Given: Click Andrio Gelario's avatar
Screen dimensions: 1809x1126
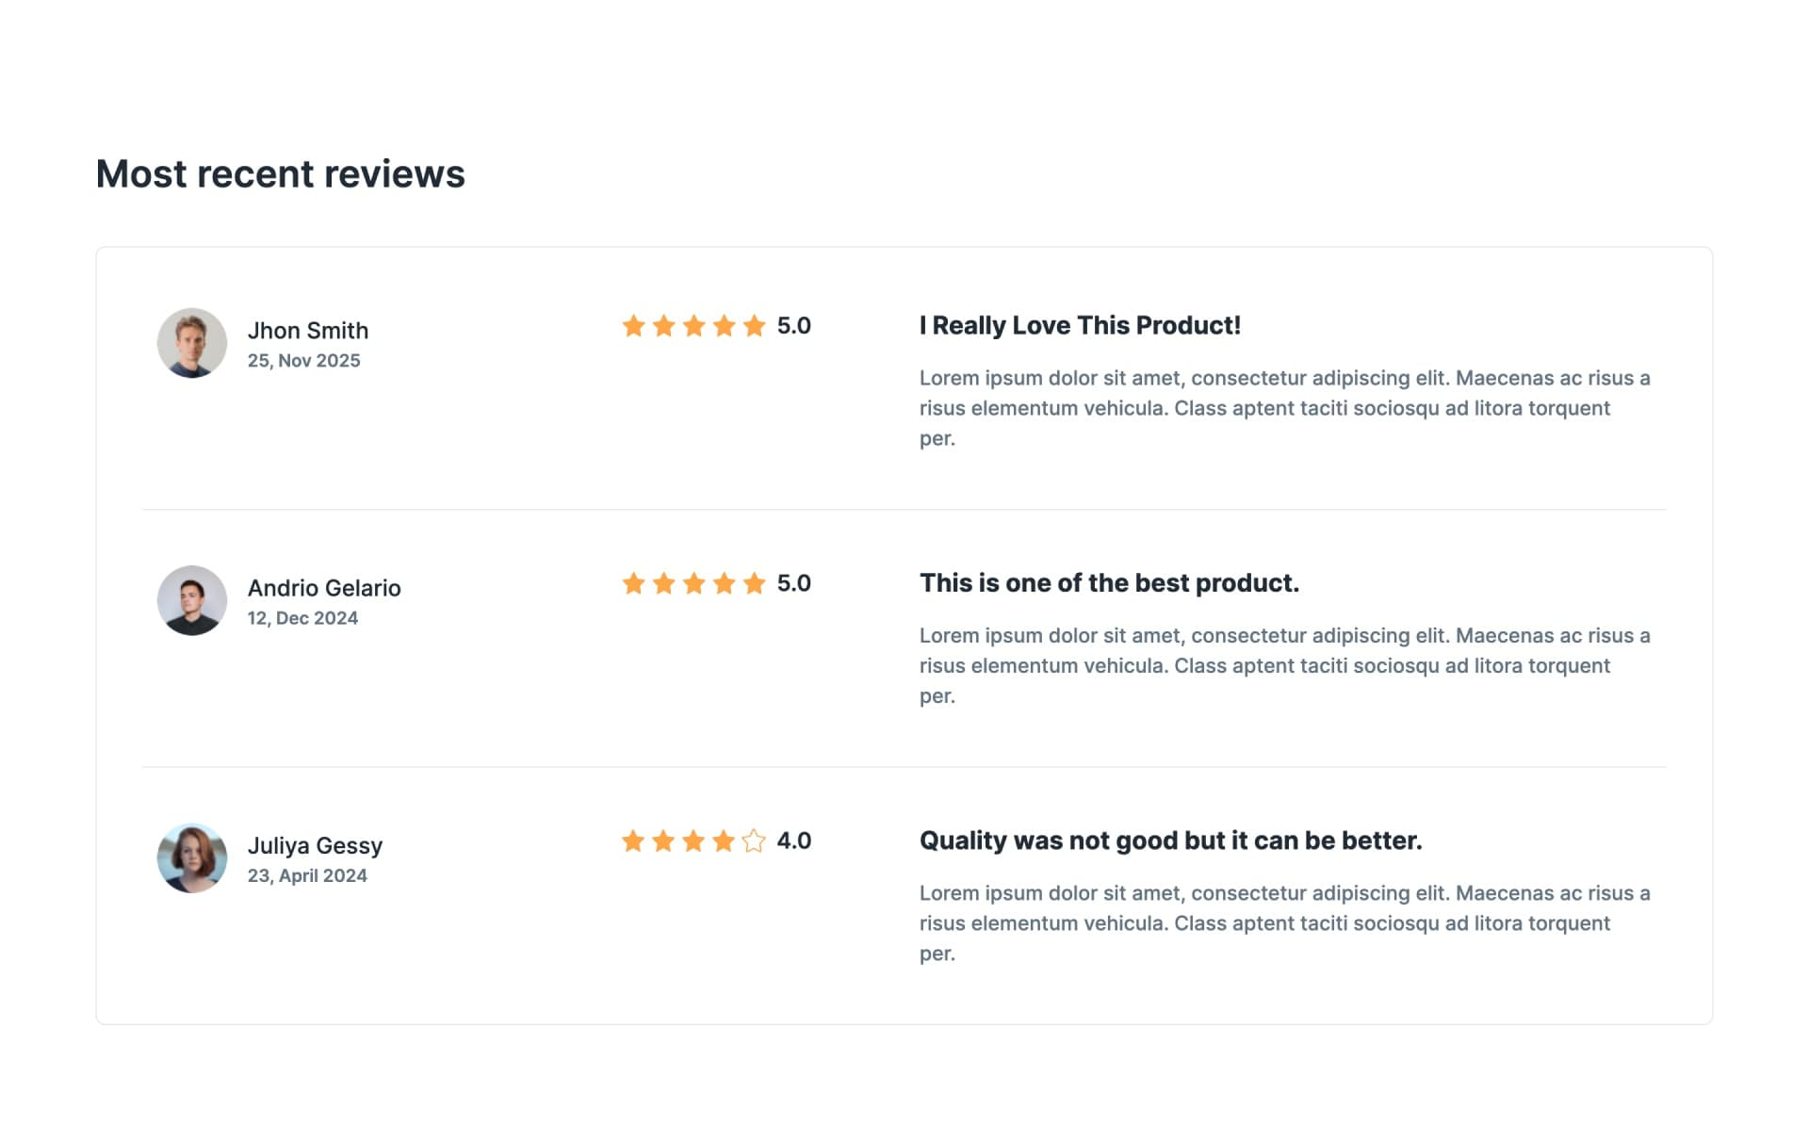Looking at the screenshot, I should point(191,599).
